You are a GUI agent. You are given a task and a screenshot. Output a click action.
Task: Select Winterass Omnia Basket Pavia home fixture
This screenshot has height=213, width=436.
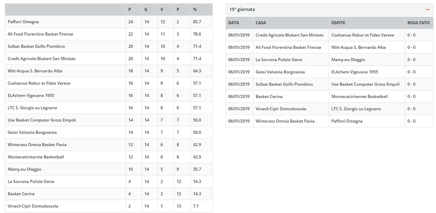285,121
